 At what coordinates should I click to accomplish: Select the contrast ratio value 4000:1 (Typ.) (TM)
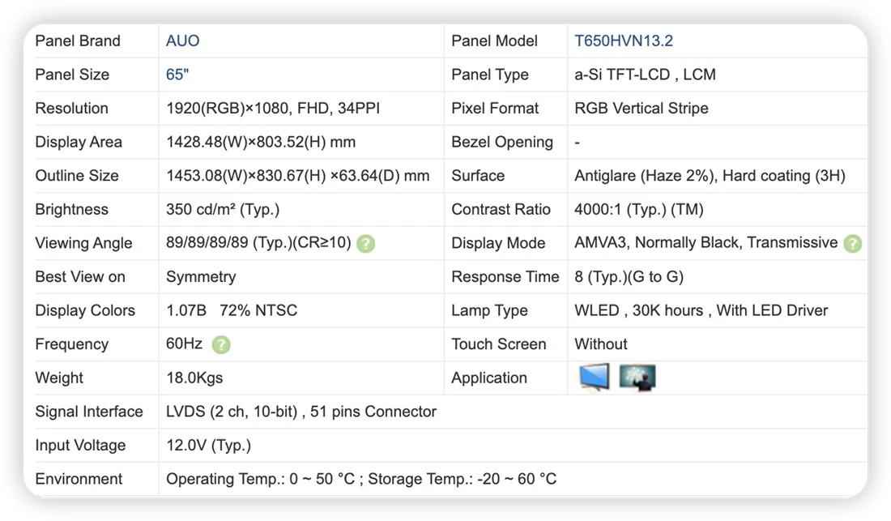639,209
